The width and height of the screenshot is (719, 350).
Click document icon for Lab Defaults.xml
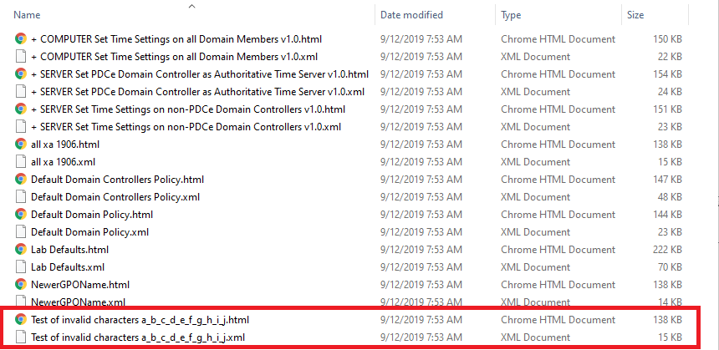tap(20, 267)
